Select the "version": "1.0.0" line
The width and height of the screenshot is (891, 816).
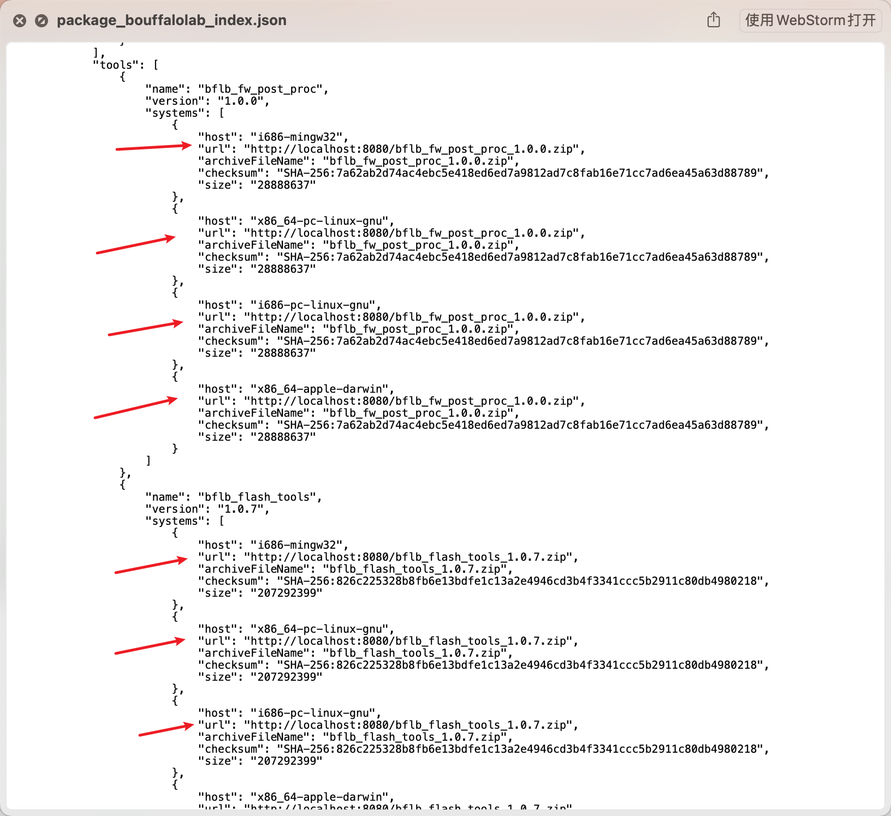point(207,101)
